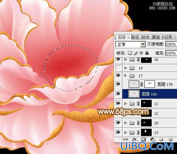177x154 pixels.
Task: Select the mask thumbnail of group 16
Action: pos(146,60)
